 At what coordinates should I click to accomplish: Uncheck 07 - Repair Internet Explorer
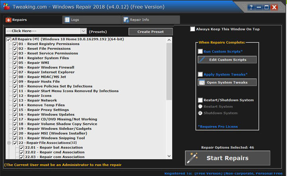pos(15,72)
